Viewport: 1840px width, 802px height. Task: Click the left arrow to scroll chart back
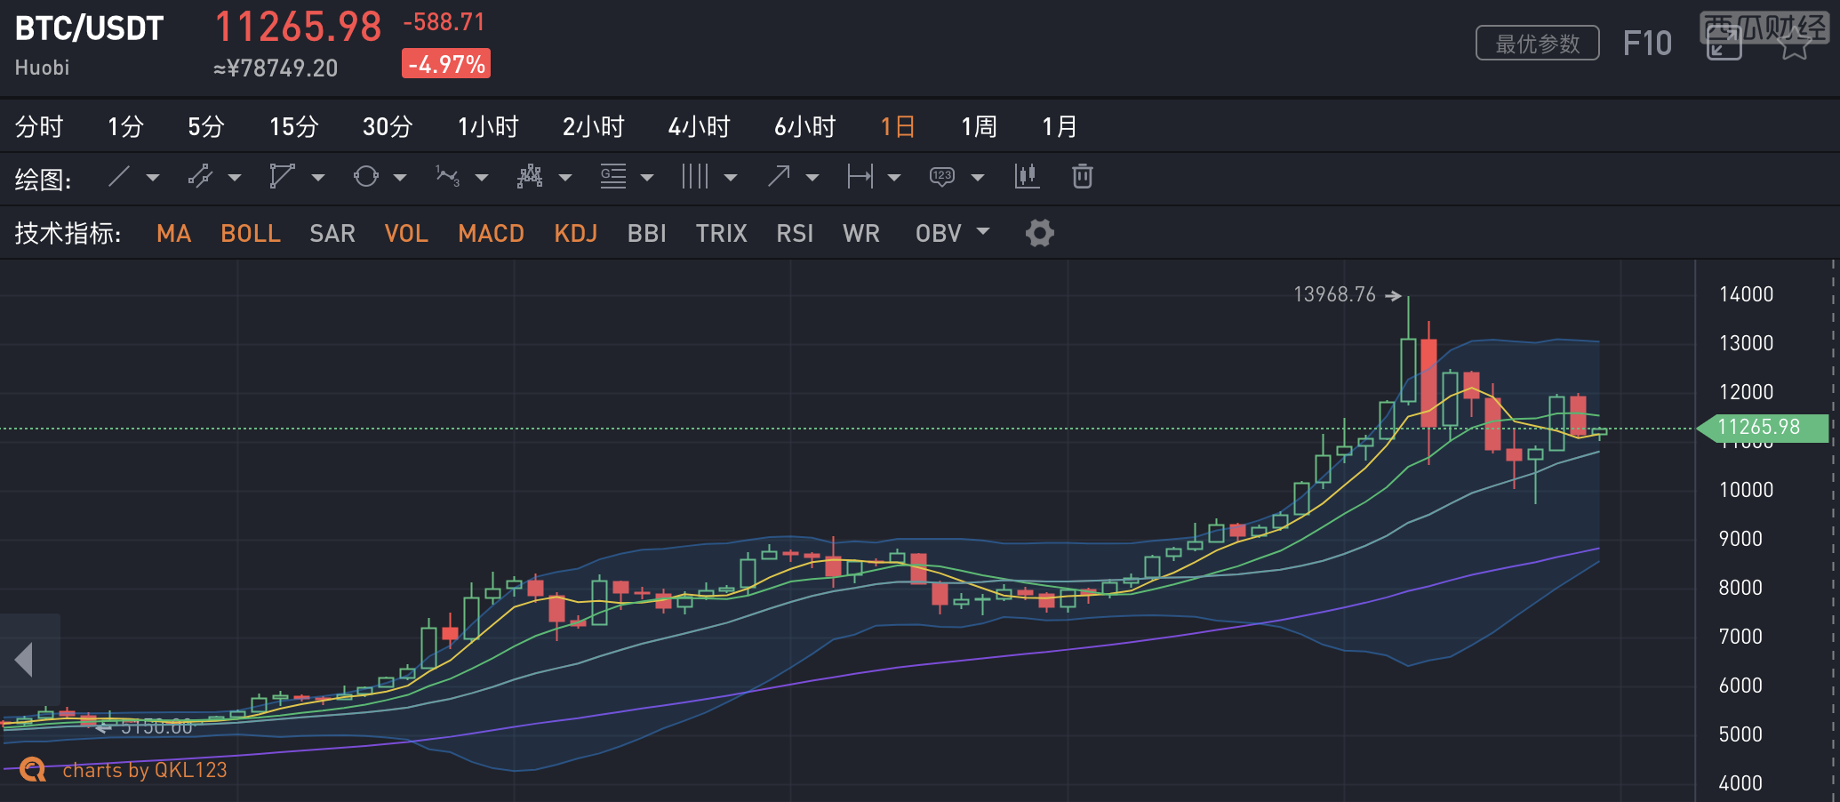25,660
